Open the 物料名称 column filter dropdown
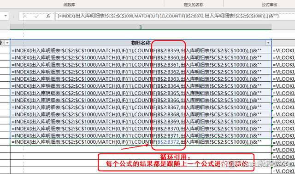Viewport: 295px width, 174px height. point(268,43)
